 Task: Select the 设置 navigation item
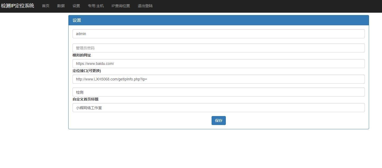76,6
